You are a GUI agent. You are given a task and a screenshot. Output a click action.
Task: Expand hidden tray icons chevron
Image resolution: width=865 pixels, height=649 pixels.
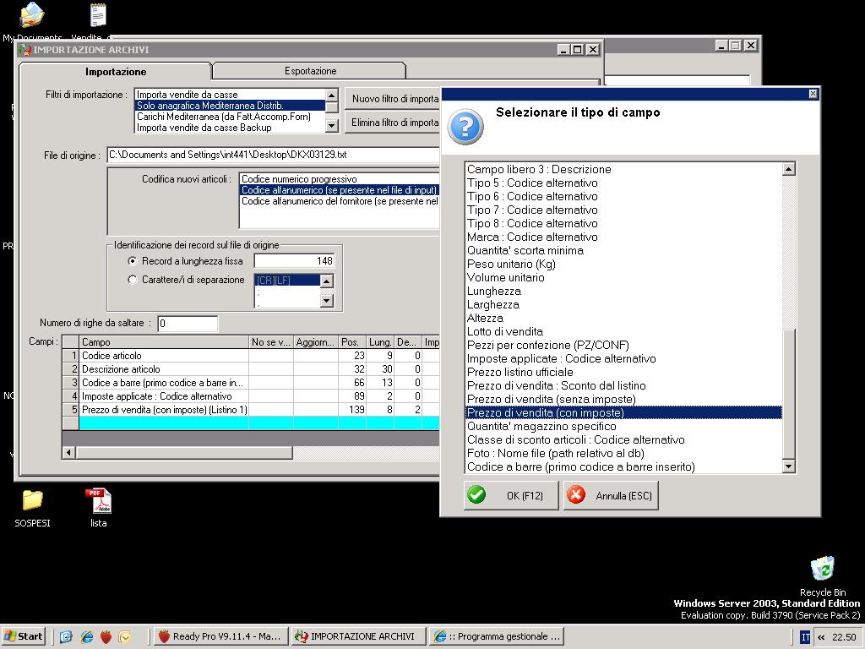821,637
